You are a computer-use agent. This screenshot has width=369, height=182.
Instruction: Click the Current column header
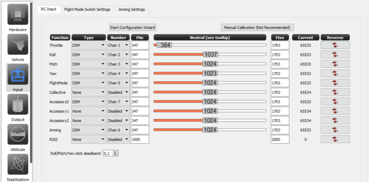[x=305, y=37]
